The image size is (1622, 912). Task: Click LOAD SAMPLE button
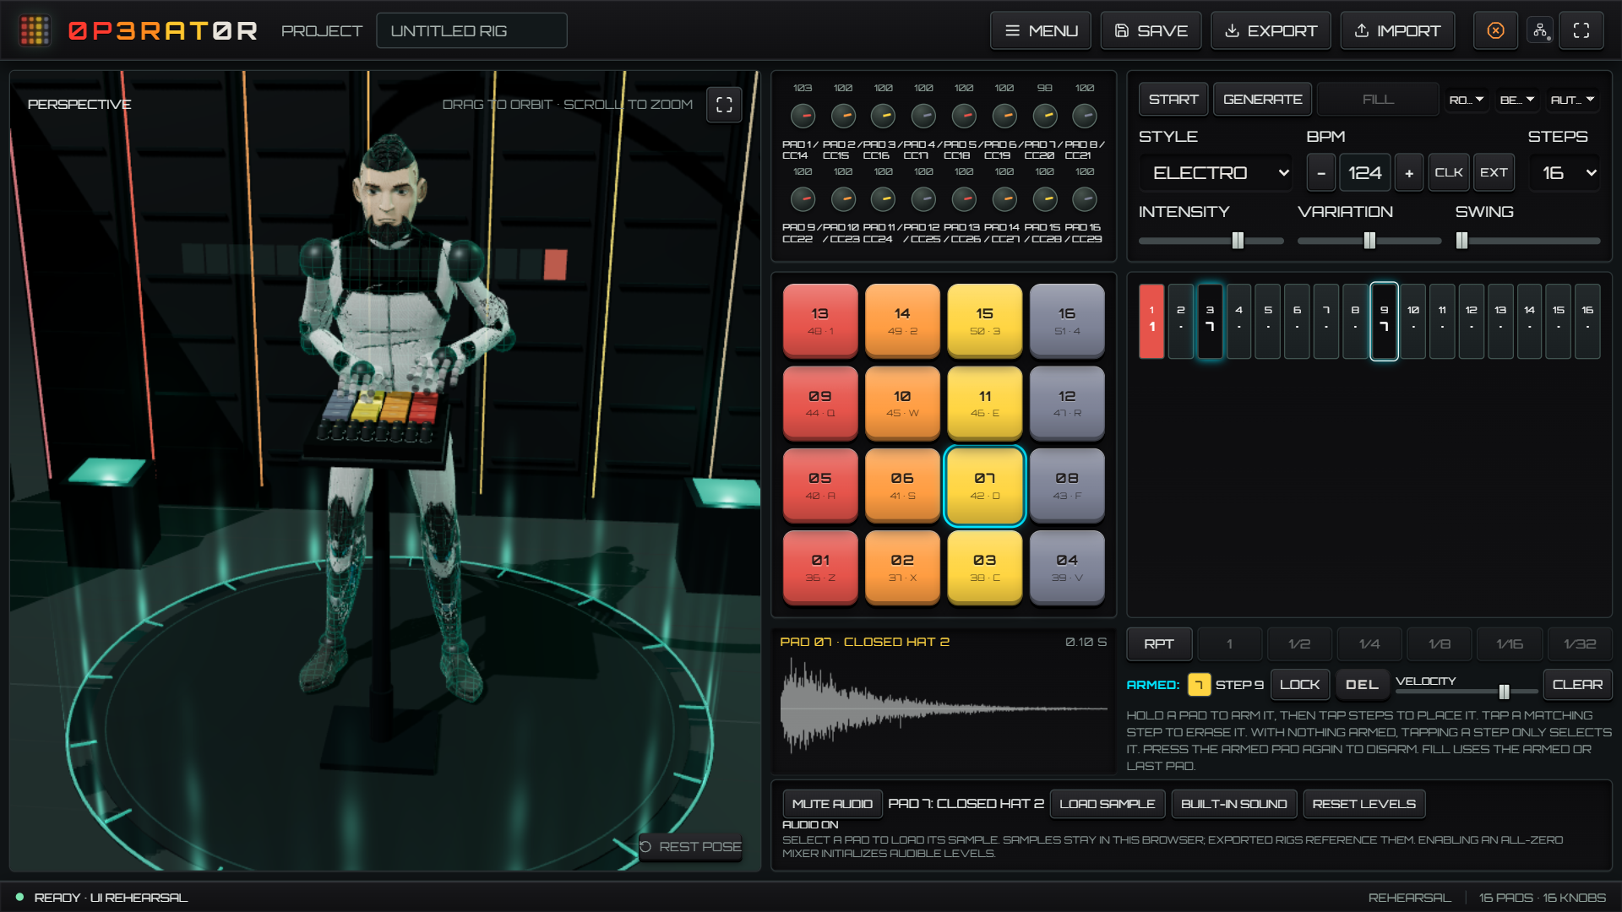(1108, 804)
